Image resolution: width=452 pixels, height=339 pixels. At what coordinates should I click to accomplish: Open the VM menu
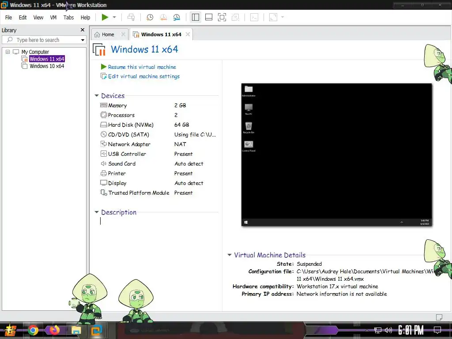(53, 18)
